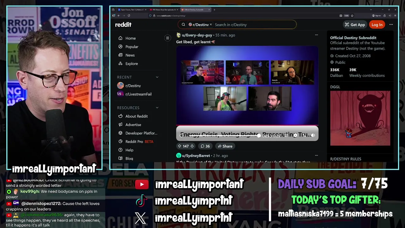Click the Official Destiny Subreddit title
This screenshot has width=405, height=228.
pyautogui.click(x=353, y=38)
